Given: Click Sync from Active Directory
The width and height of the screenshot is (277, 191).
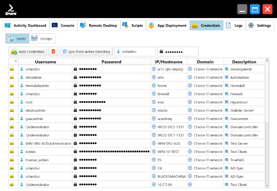Looking at the screenshot, I should point(86,52).
